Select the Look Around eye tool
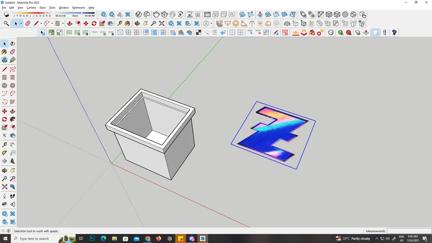432x243 pixels. point(4,204)
